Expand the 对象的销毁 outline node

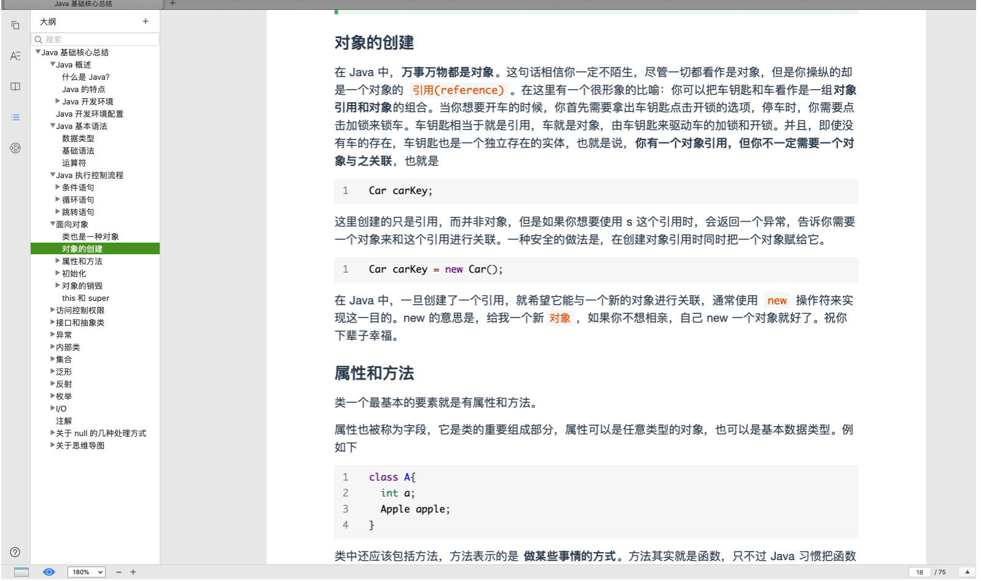(x=58, y=285)
